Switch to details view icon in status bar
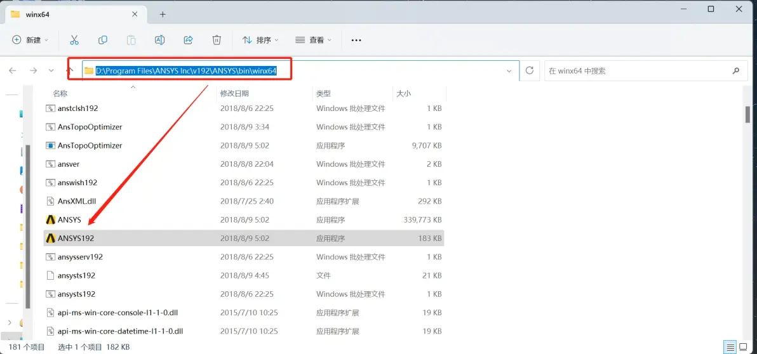757x354 pixels. [730, 347]
